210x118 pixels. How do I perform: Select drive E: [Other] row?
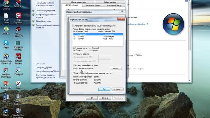tap(98, 39)
